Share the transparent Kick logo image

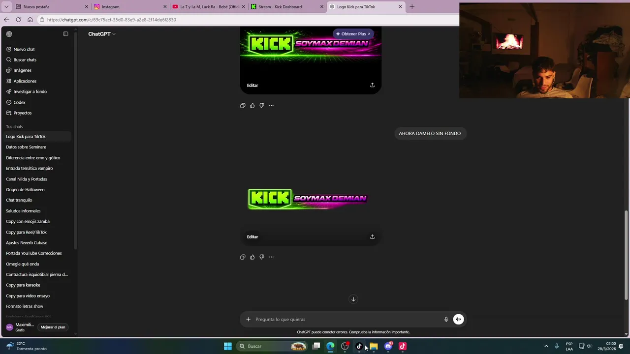click(372, 236)
